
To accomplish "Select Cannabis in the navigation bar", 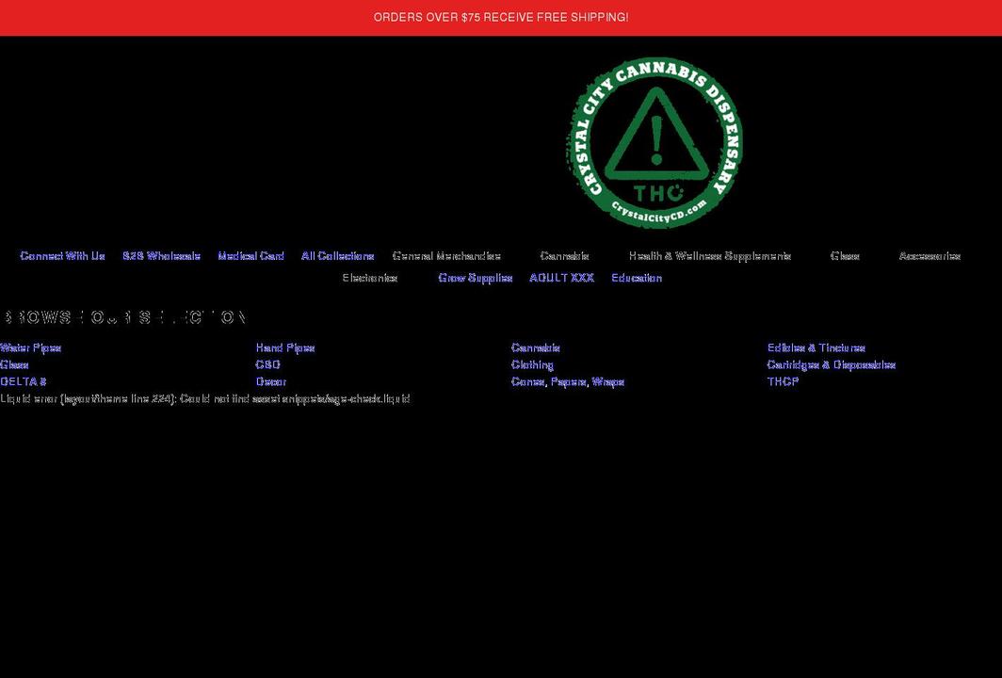I will pos(564,255).
